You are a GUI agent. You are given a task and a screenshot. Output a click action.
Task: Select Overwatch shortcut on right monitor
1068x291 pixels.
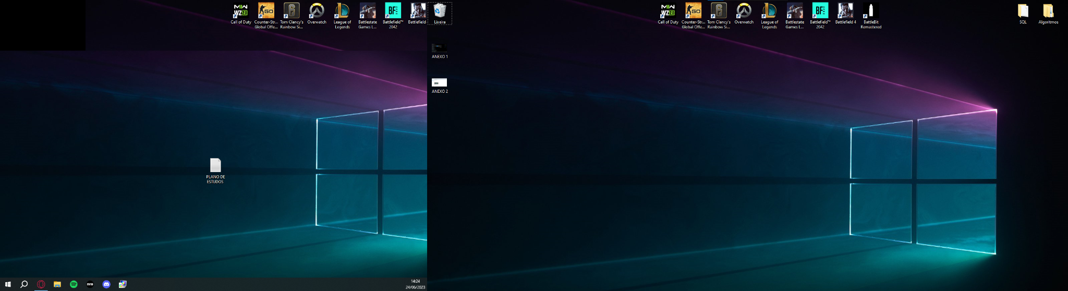tap(744, 14)
